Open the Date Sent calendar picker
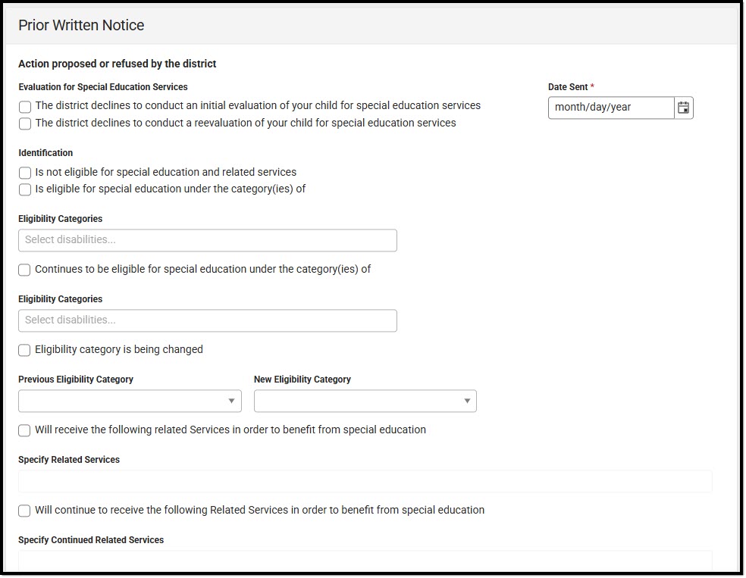 click(683, 108)
